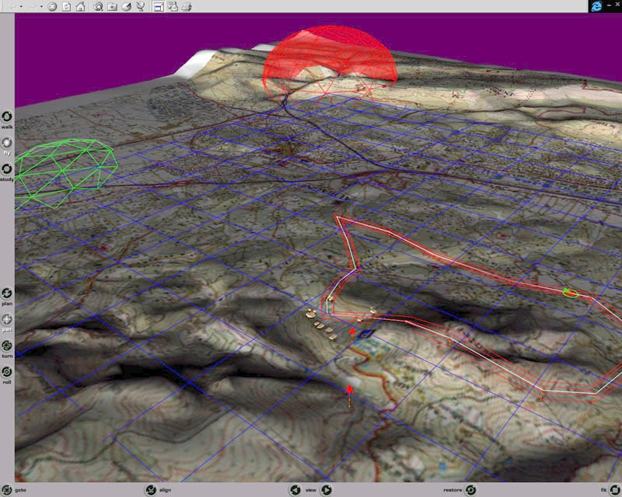Viewport: 622px width, 497px height.
Task: Select the turn tool
Action: (7, 346)
